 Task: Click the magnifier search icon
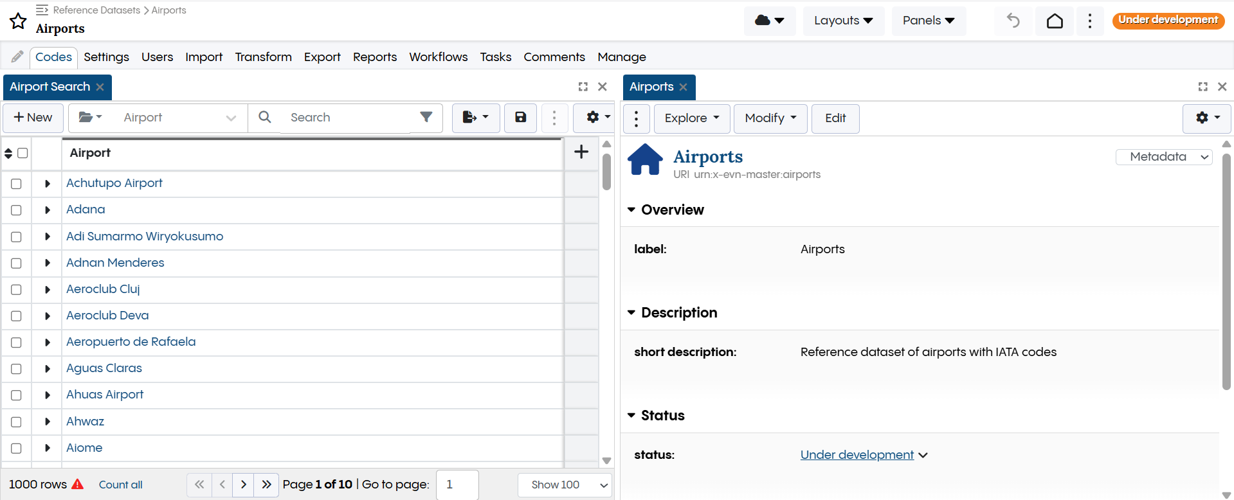[264, 117]
